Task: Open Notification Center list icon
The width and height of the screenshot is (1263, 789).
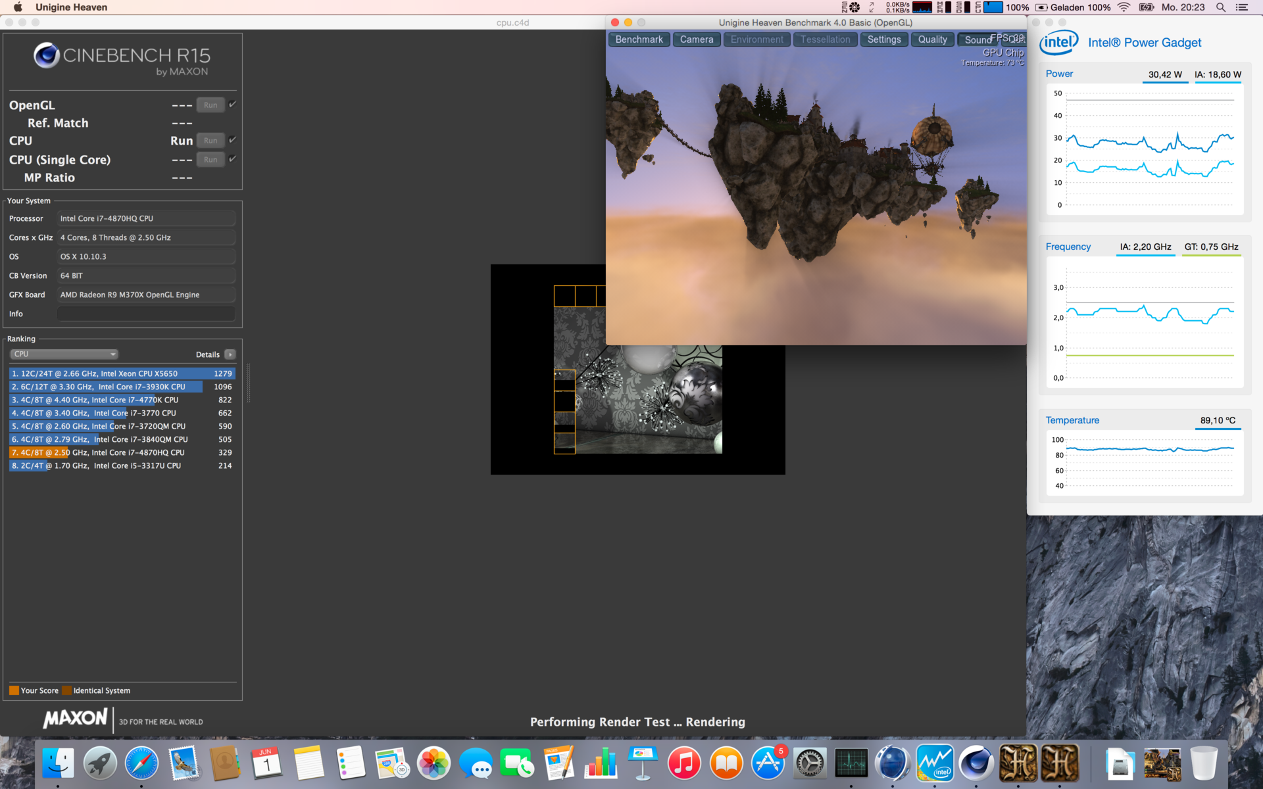Action: tap(1242, 7)
